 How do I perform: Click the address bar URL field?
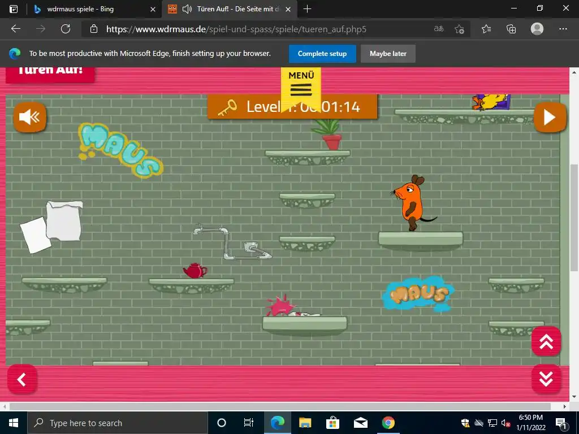coord(236,29)
